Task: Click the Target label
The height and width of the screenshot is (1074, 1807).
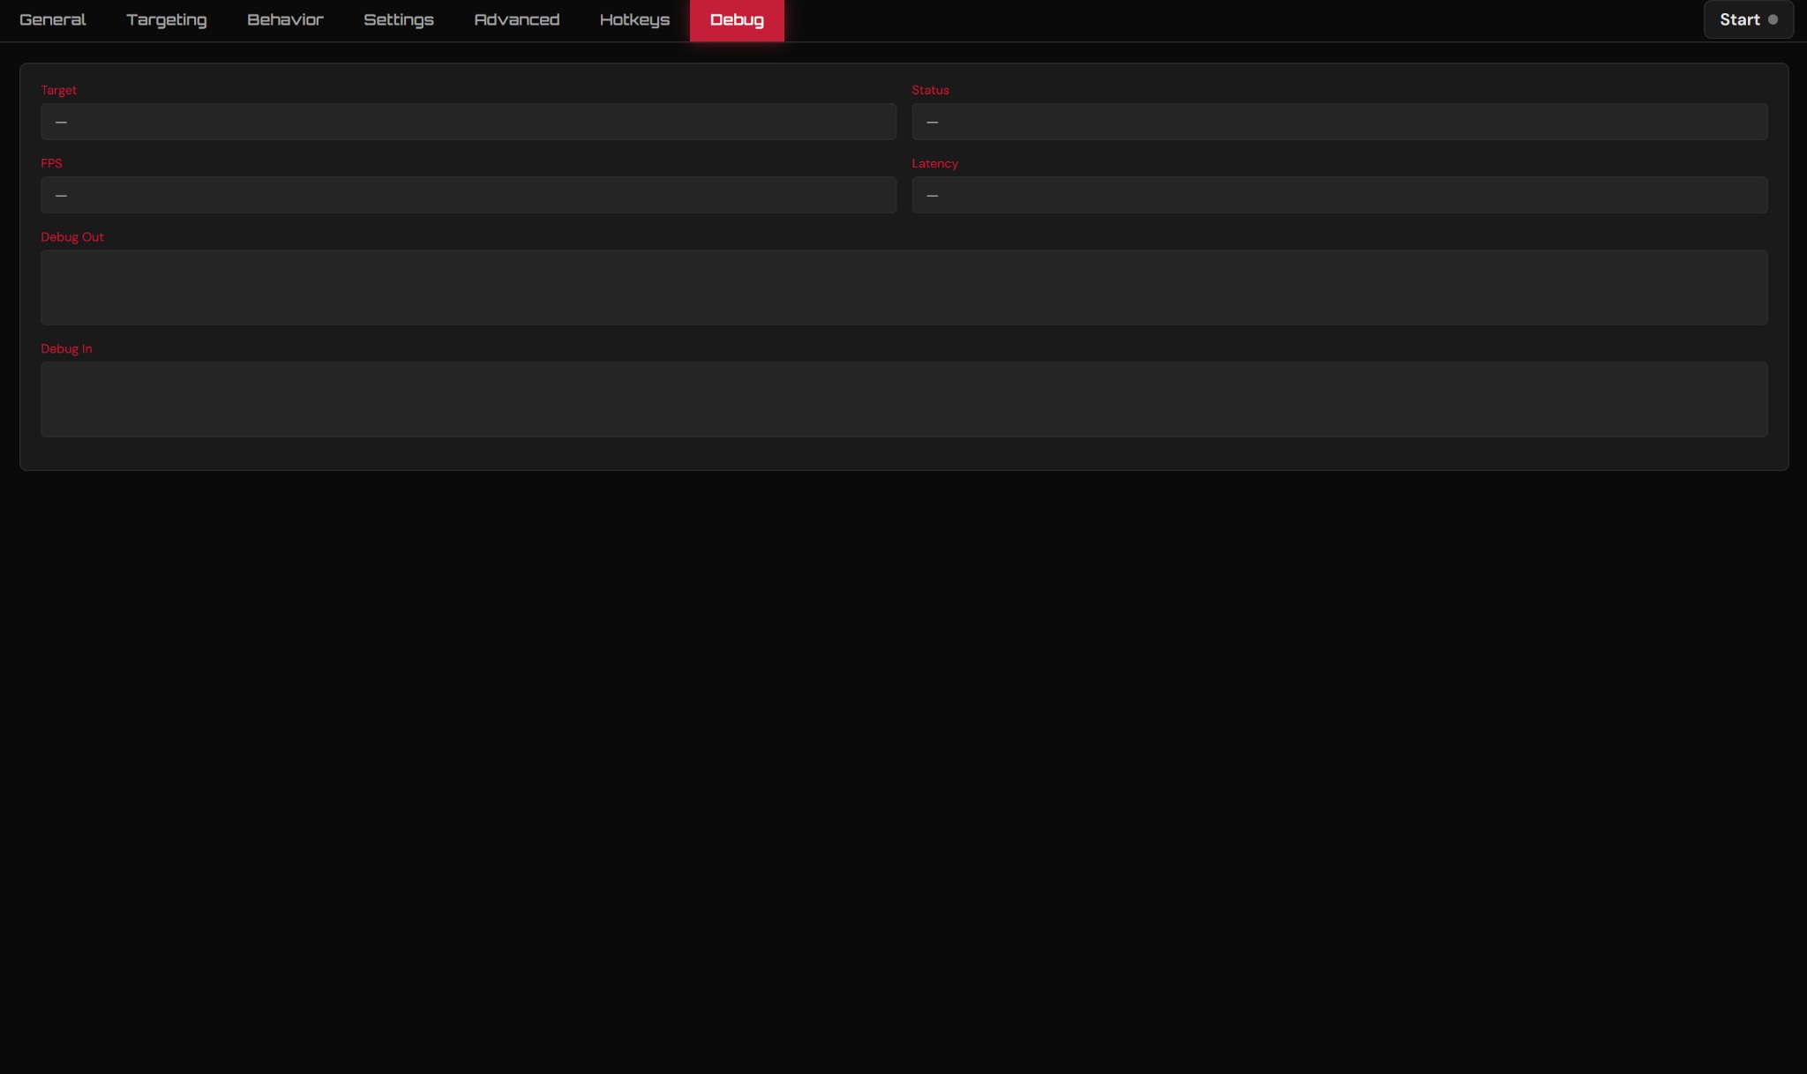Action: pyautogui.click(x=58, y=89)
